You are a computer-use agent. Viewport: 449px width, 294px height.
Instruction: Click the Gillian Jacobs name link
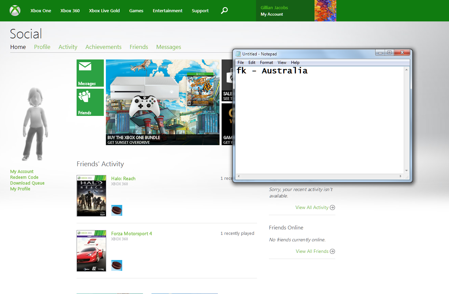pos(274,7)
